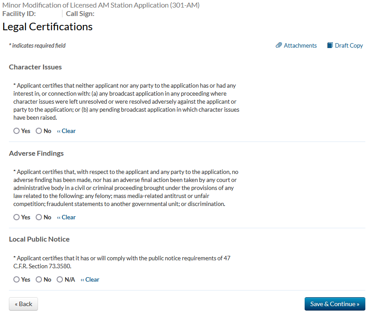Click the book icon beside Draft Copy
The height and width of the screenshot is (315, 368).
tap(330, 45)
